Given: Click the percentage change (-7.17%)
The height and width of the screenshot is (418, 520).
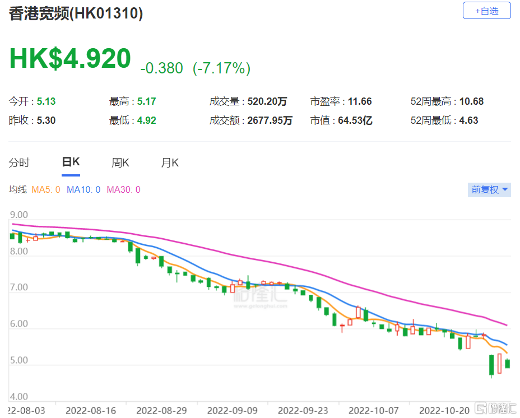Looking at the screenshot, I should 221,68.
